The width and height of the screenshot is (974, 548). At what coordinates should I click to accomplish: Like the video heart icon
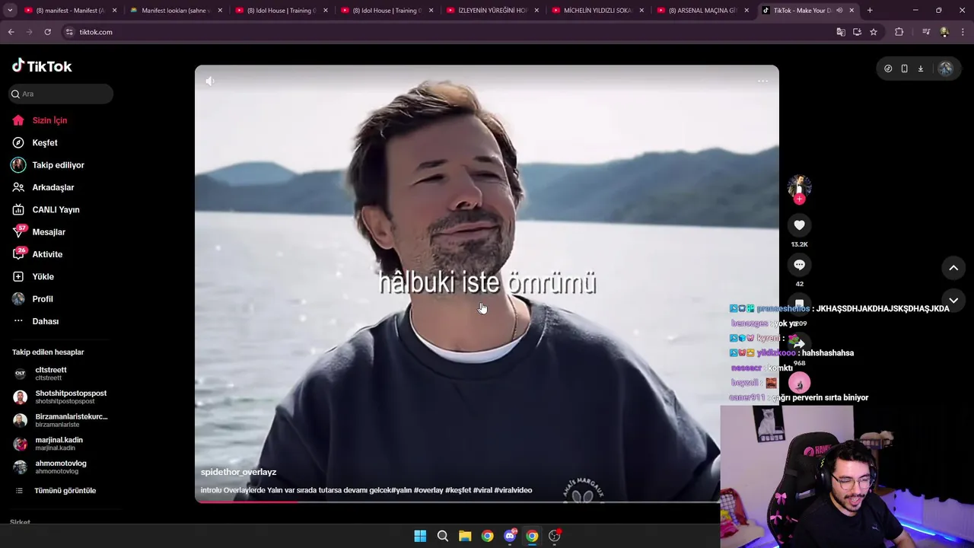(799, 225)
